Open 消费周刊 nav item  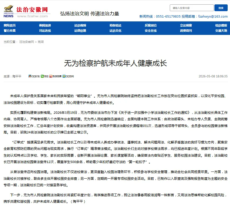(186, 31)
